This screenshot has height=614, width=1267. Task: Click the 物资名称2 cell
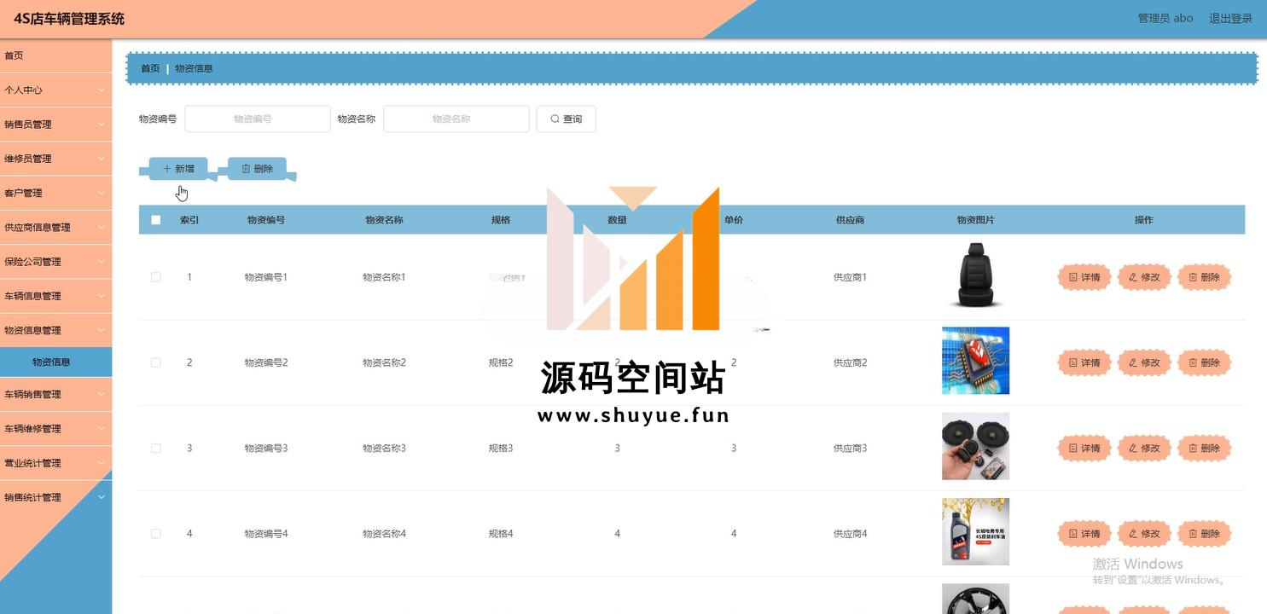pos(384,362)
